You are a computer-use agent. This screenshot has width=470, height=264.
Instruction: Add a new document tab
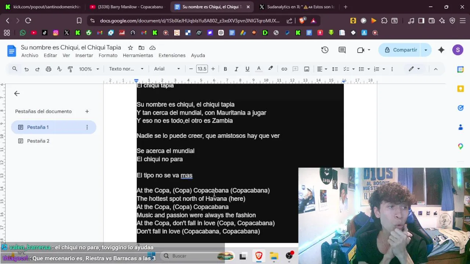click(x=87, y=111)
